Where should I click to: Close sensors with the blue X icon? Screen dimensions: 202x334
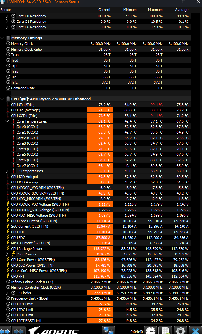[x=195, y=330]
